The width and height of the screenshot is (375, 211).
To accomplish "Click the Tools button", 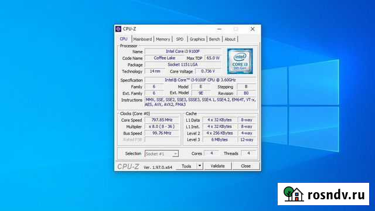I will tap(186, 166).
